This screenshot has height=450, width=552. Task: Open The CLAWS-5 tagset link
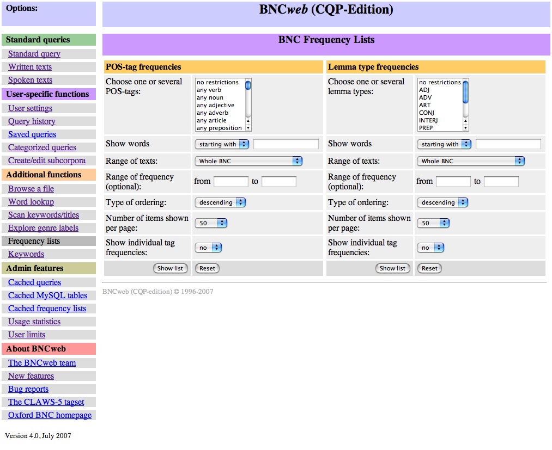[46, 402]
